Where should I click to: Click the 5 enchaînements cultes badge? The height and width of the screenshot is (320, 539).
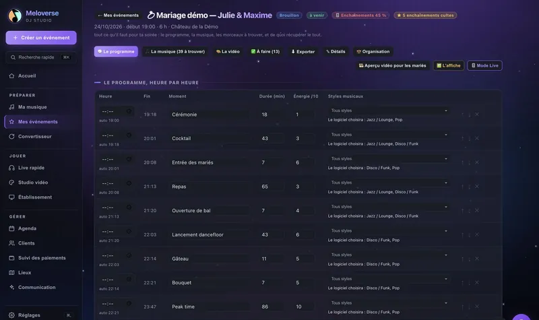pos(425,15)
